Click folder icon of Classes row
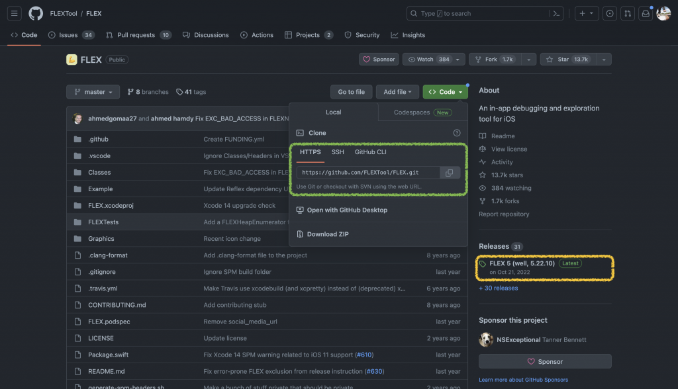Screen dimensions: 678x389 [77, 173]
